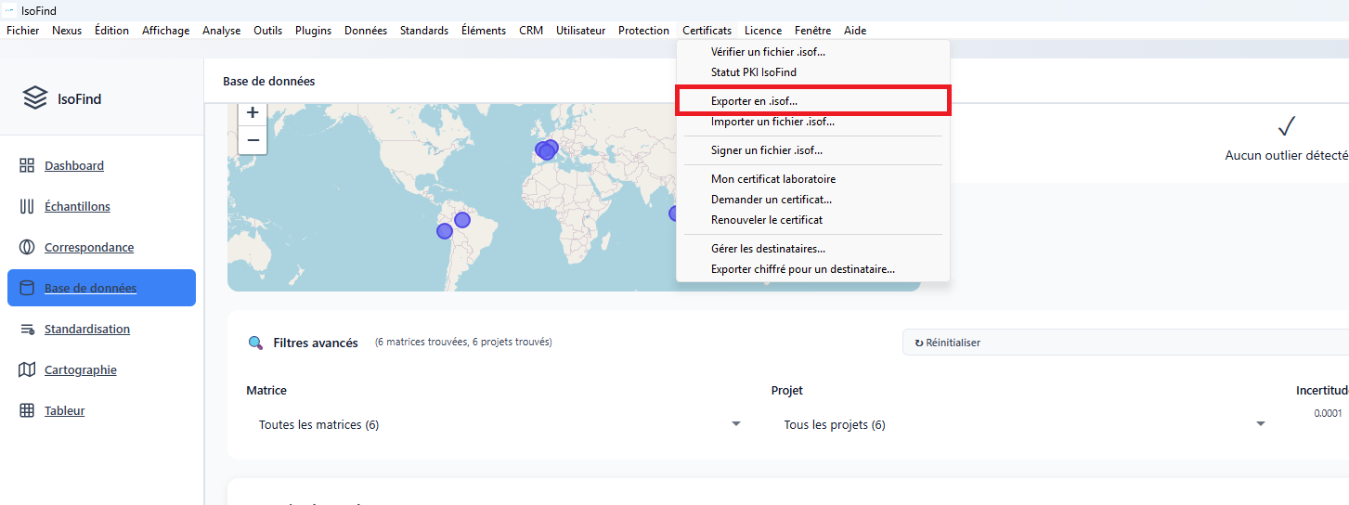Screen dimensions: 1349x505
Task: Open the Outils menu
Action: (x=268, y=31)
